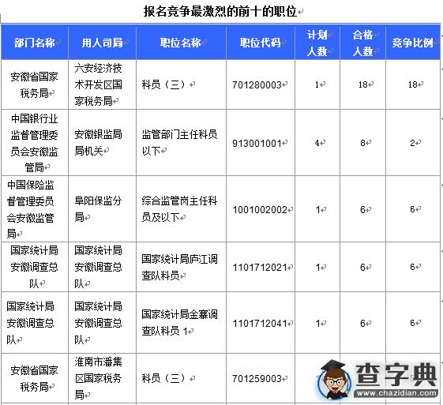Image resolution: width=443 pixels, height=405 pixels.
Task: Click 科员（三） in the 701259003 row
Action: pos(164,378)
